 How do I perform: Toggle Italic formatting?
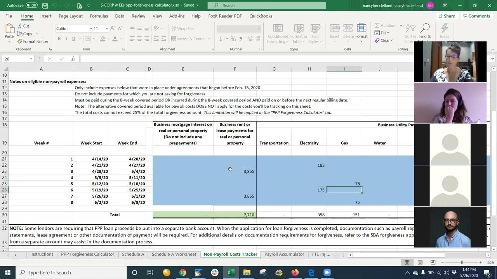tap(66, 39)
